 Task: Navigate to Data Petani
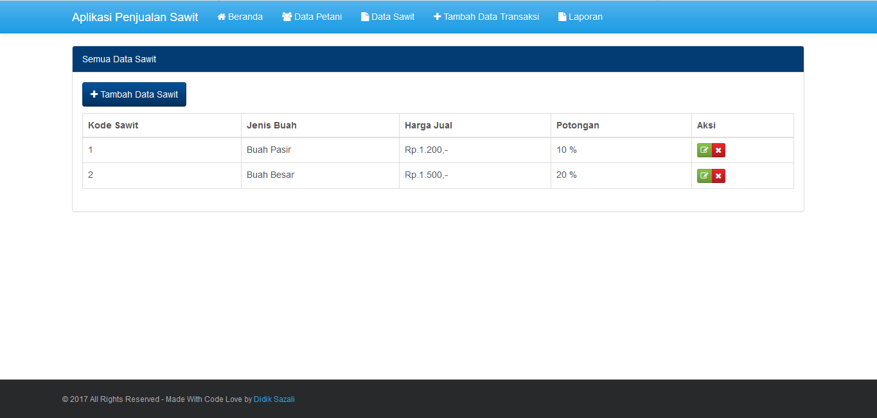click(312, 16)
